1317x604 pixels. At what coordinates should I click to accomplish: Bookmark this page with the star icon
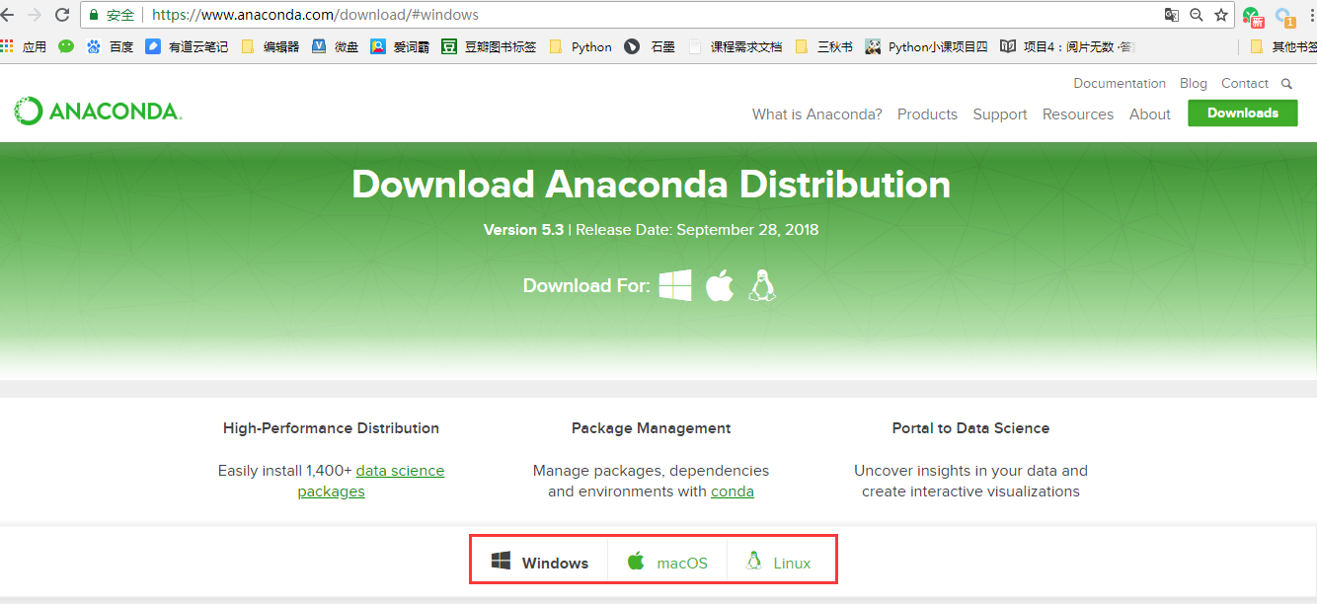click(x=1221, y=15)
